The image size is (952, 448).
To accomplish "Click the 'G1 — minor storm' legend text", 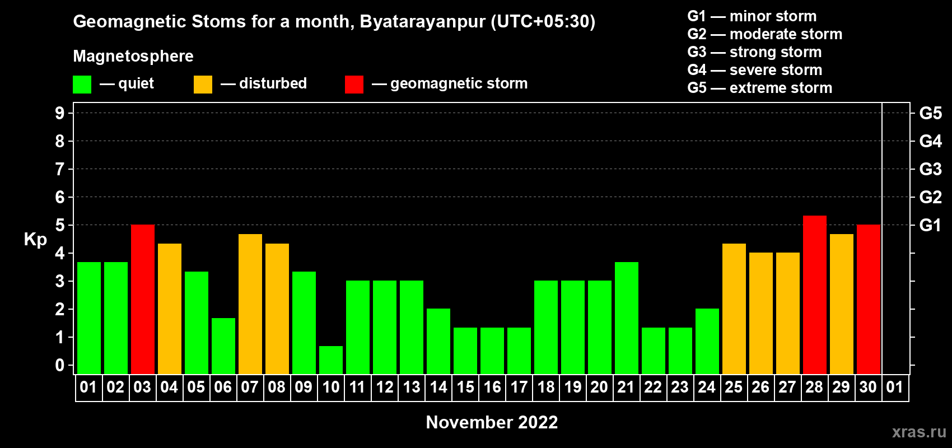I will [x=752, y=16].
